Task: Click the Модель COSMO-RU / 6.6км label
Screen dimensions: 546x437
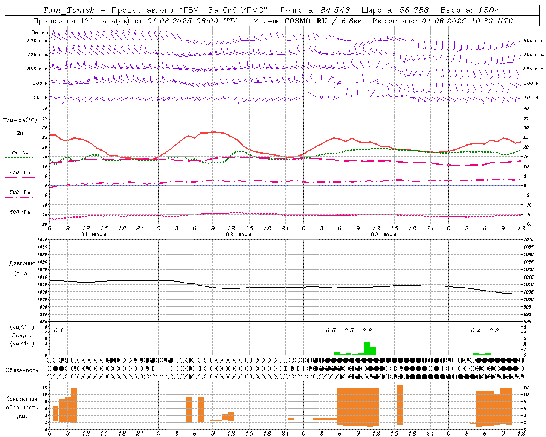Action: (x=308, y=21)
